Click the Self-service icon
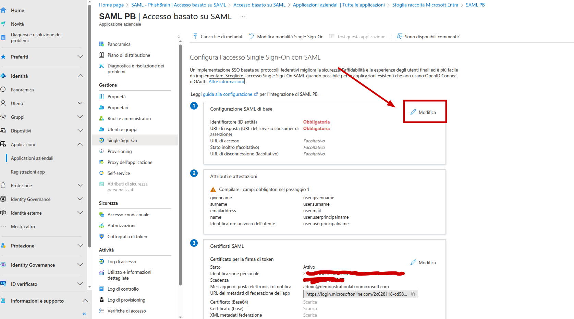 pyautogui.click(x=101, y=173)
